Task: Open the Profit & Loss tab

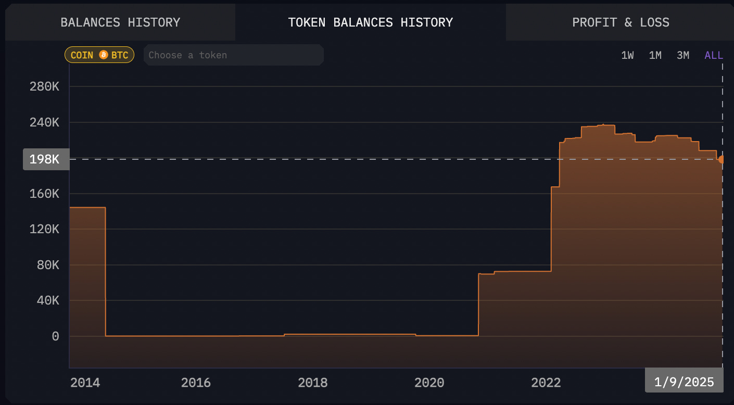Action: [x=621, y=22]
